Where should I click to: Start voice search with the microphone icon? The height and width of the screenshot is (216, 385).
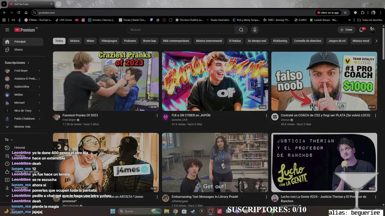tap(255, 30)
